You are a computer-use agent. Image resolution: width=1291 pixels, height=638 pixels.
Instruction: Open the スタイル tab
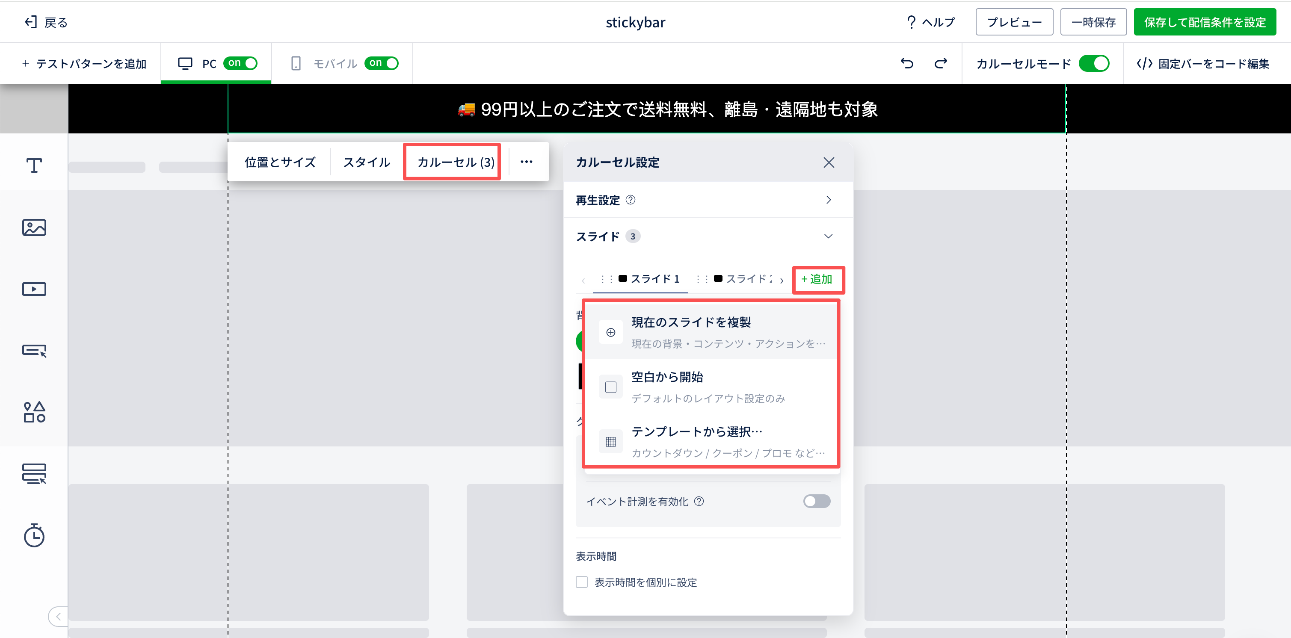(x=366, y=162)
